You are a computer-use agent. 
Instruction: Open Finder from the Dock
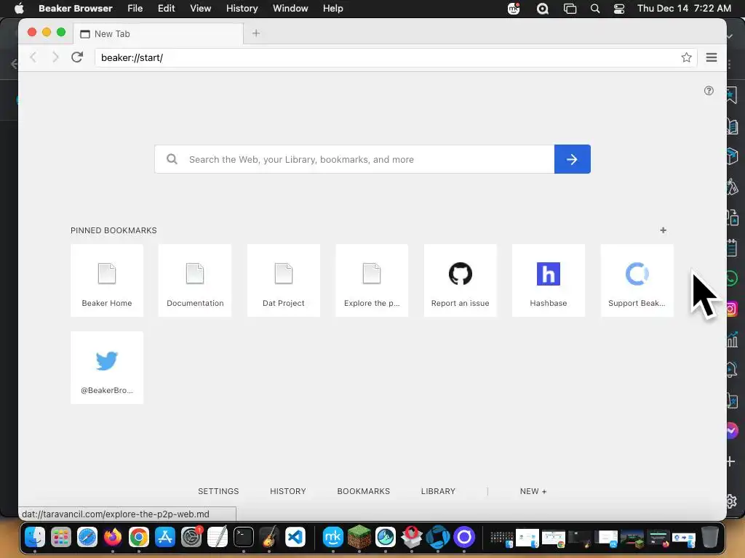[x=35, y=537]
